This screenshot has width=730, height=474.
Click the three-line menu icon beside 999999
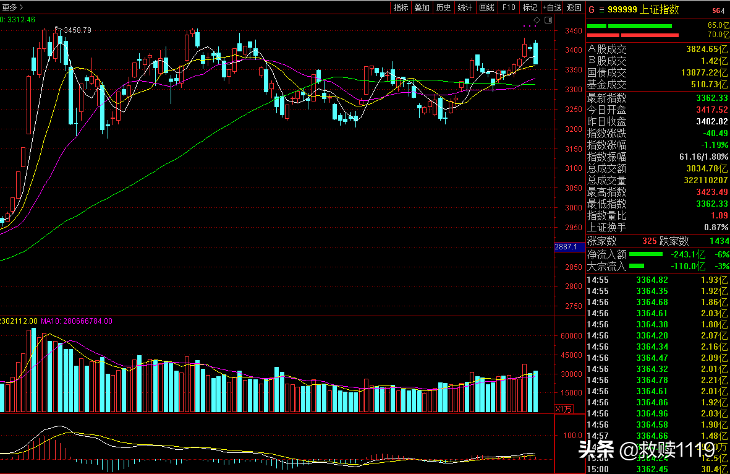point(601,10)
